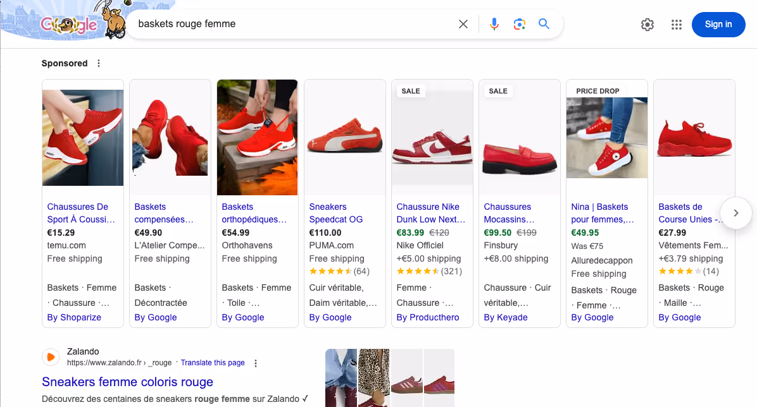Open the Nike Dunk Low shoe image
The image size is (757, 407).
[432, 137]
